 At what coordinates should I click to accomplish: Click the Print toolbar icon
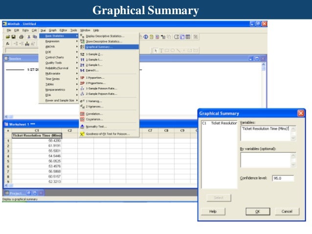tap(22, 37)
